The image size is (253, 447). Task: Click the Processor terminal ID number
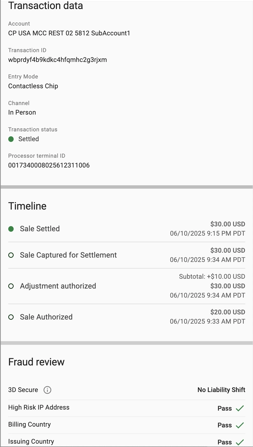point(49,165)
